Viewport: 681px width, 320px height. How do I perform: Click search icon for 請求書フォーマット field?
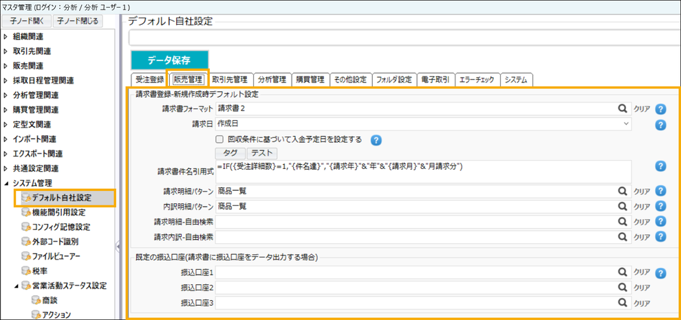pyautogui.click(x=623, y=108)
